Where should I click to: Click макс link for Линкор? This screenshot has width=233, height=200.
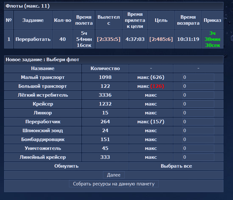click(x=151, y=113)
